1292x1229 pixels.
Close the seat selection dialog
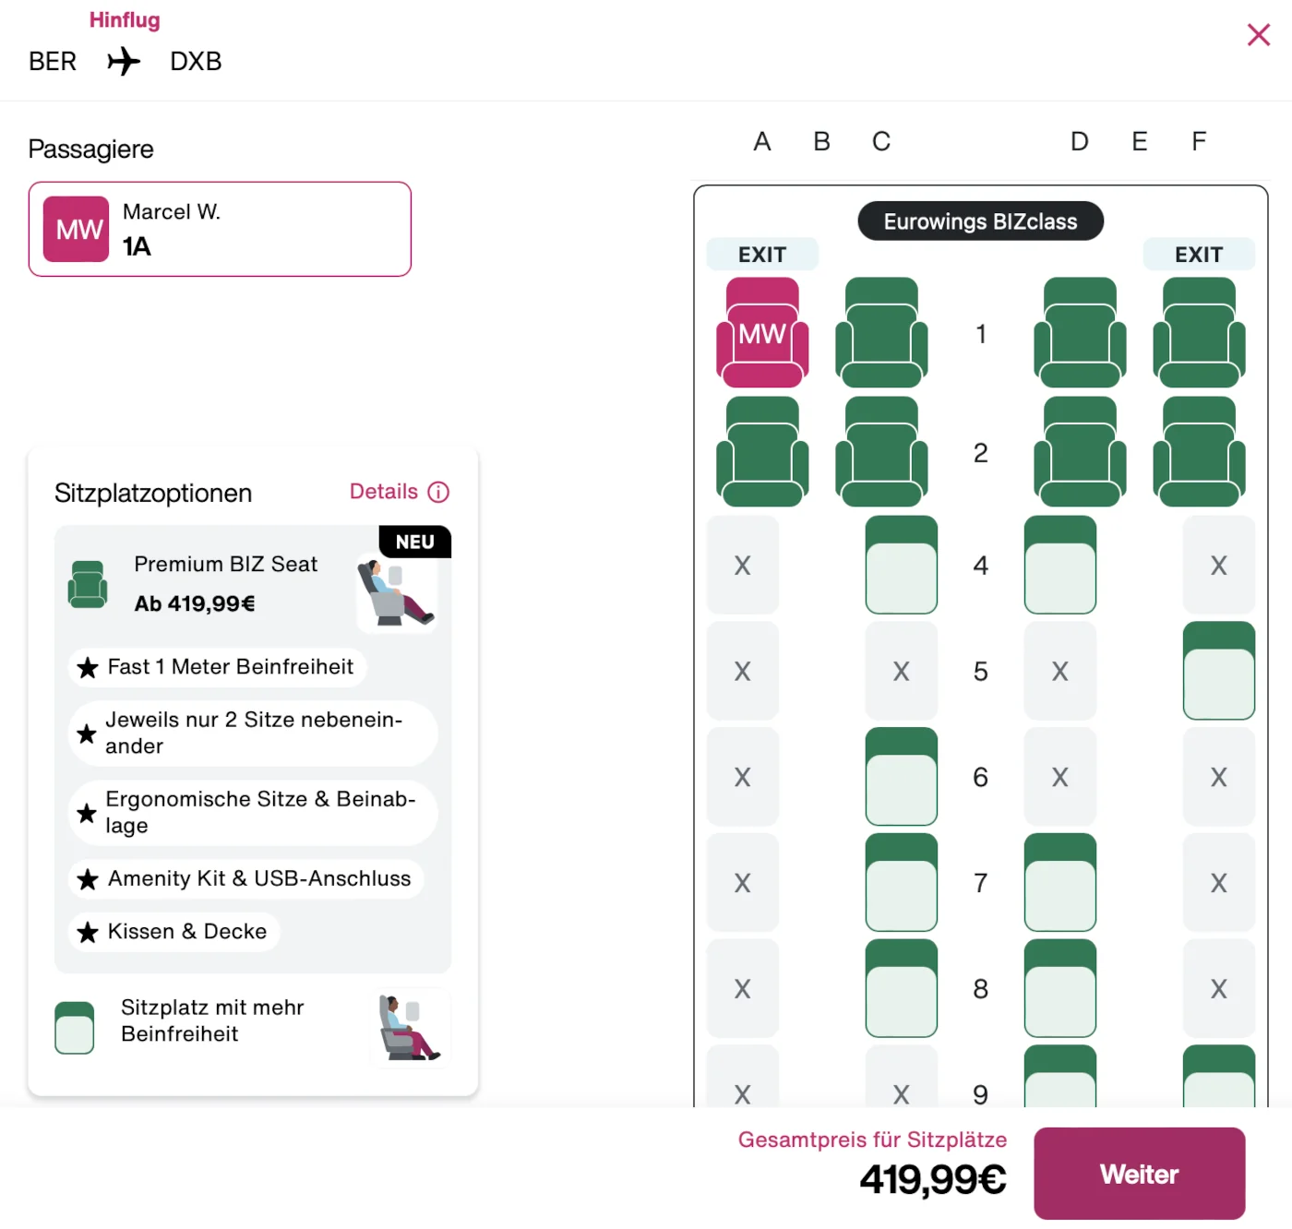click(1258, 35)
